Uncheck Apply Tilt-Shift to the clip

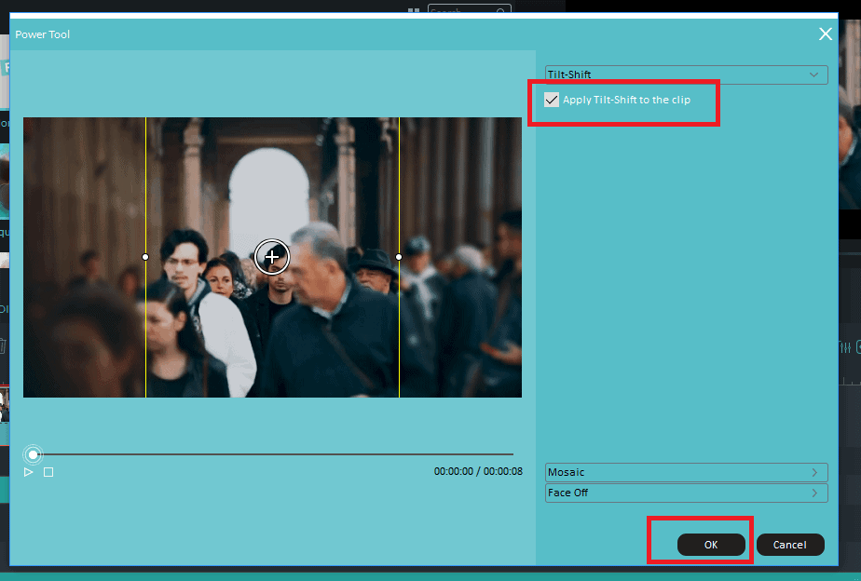click(x=552, y=100)
